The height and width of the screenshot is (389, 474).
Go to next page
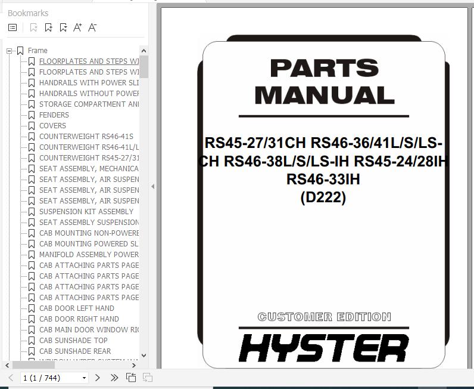point(97,378)
